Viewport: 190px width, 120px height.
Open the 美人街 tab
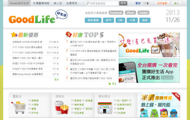58,3
